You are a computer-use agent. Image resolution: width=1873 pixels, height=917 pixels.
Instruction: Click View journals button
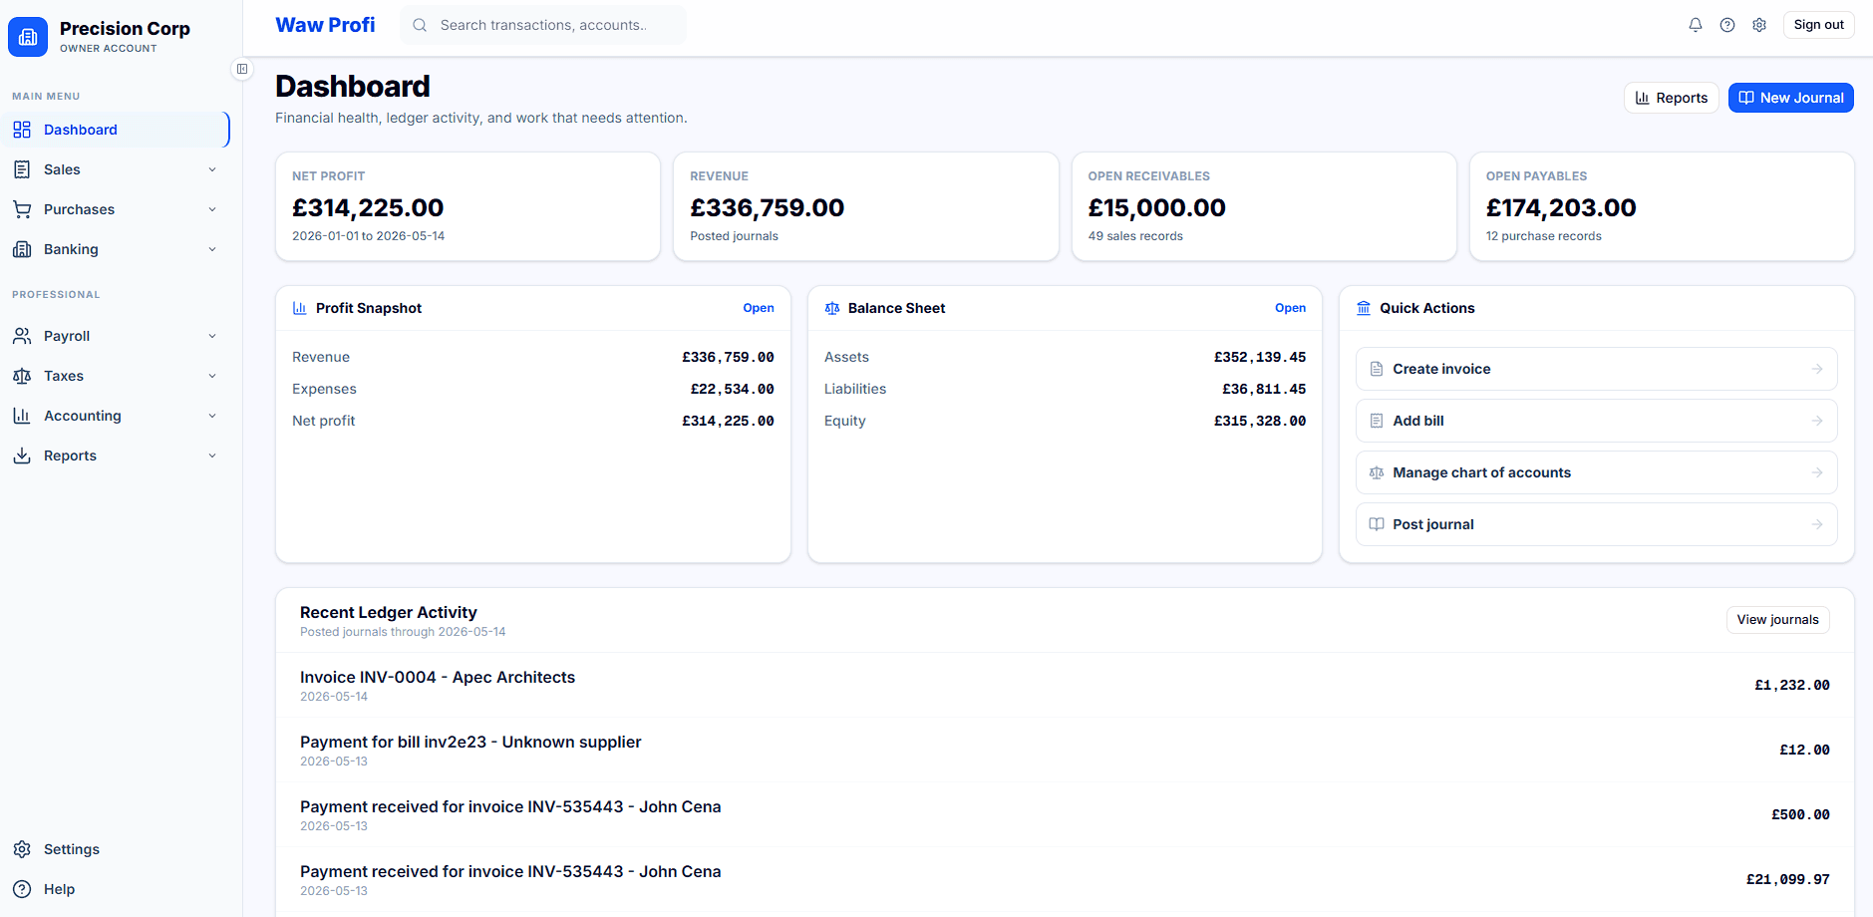click(x=1777, y=620)
